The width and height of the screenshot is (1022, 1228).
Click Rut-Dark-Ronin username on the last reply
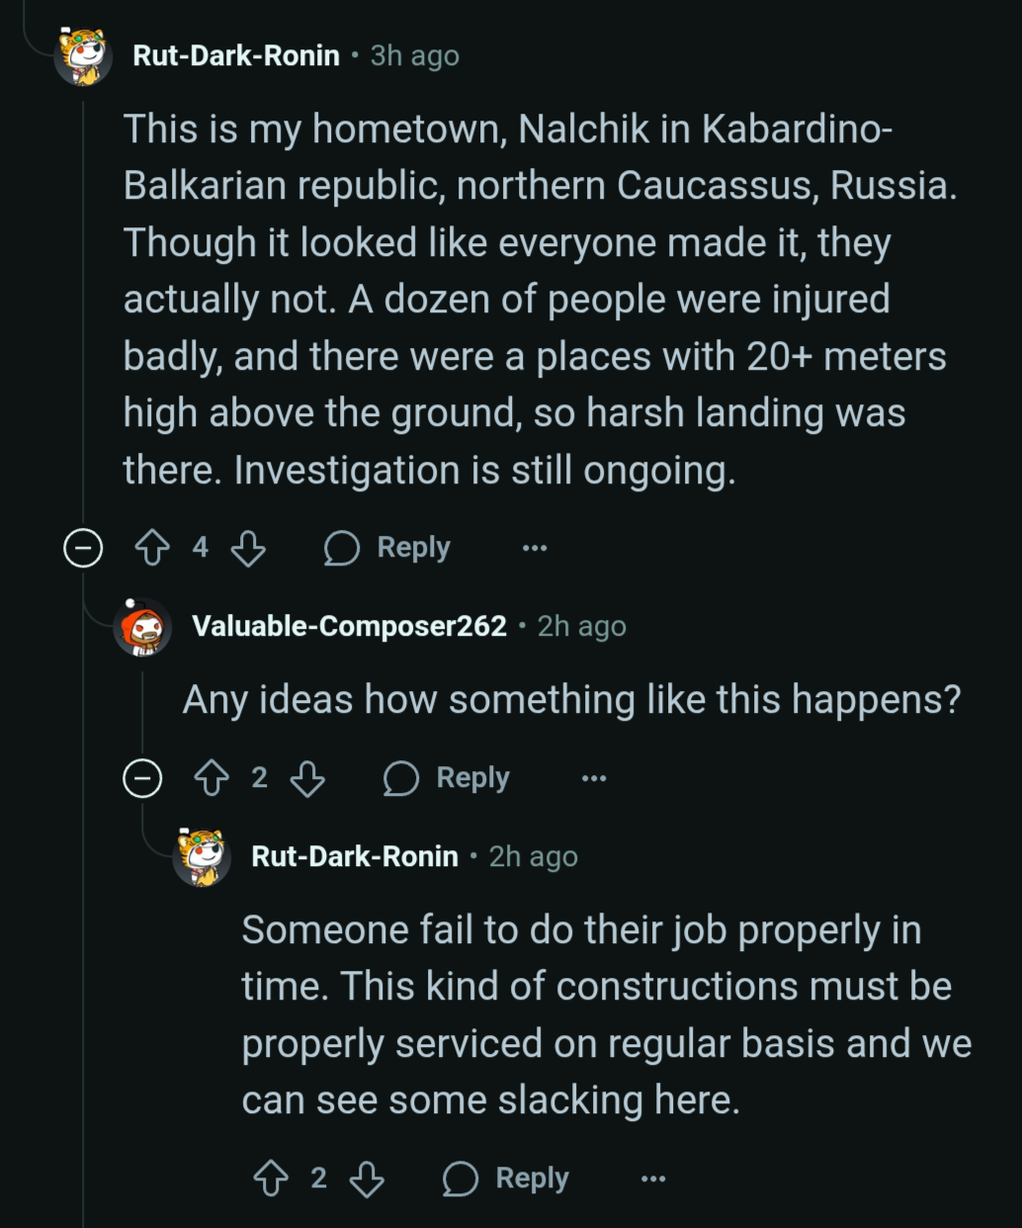(355, 856)
